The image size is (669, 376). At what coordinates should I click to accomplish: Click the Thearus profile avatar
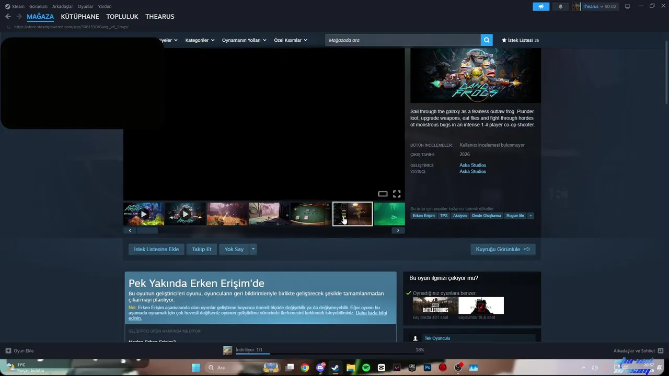576,6
